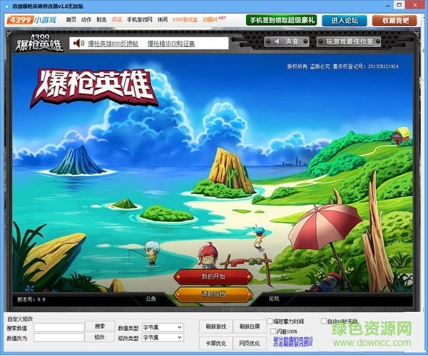The image size is (428, 356).
Task: Open the 首页 nav item
Action: pos(71,20)
